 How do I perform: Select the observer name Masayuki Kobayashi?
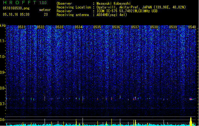(x=114, y=3)
